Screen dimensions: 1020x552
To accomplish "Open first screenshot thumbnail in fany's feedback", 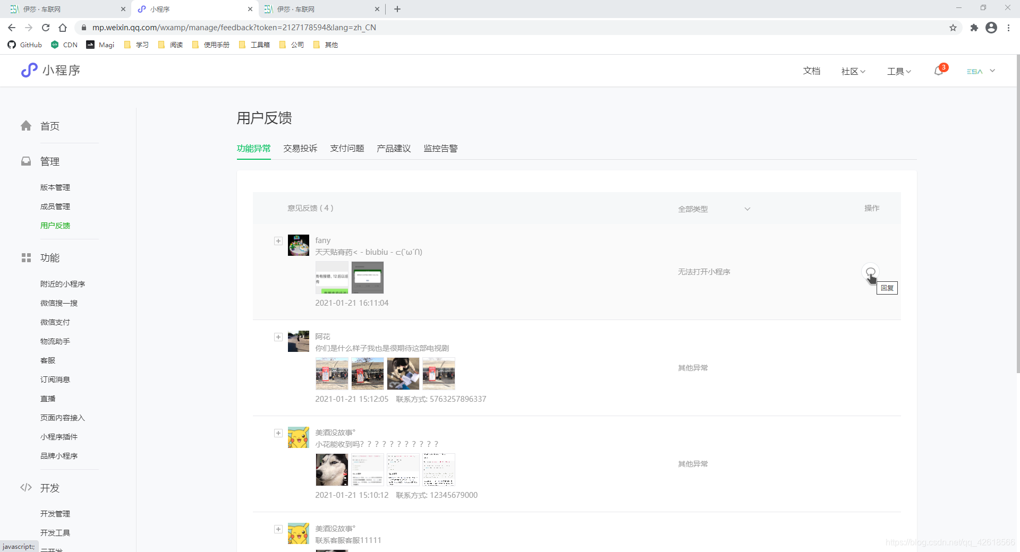I will (332, 278).
